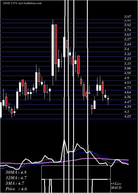Image resolution: width=138 pixels, height=193 pixels.
Task: Click the 4.73 price axis label
Action: tap(128, 87)
